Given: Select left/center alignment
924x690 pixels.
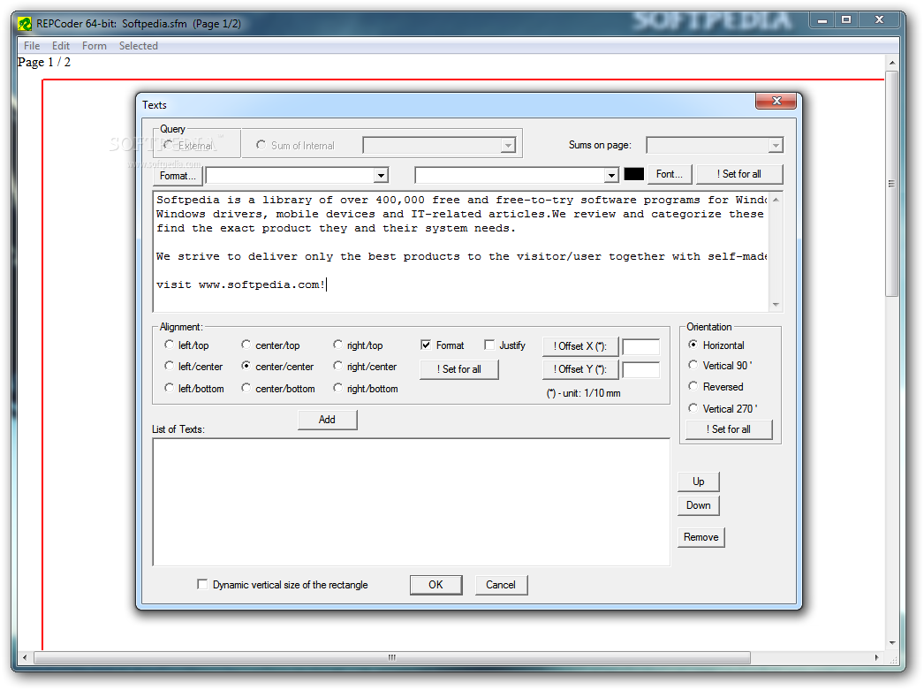Looking at the screenshot, I should coord(169,366).
